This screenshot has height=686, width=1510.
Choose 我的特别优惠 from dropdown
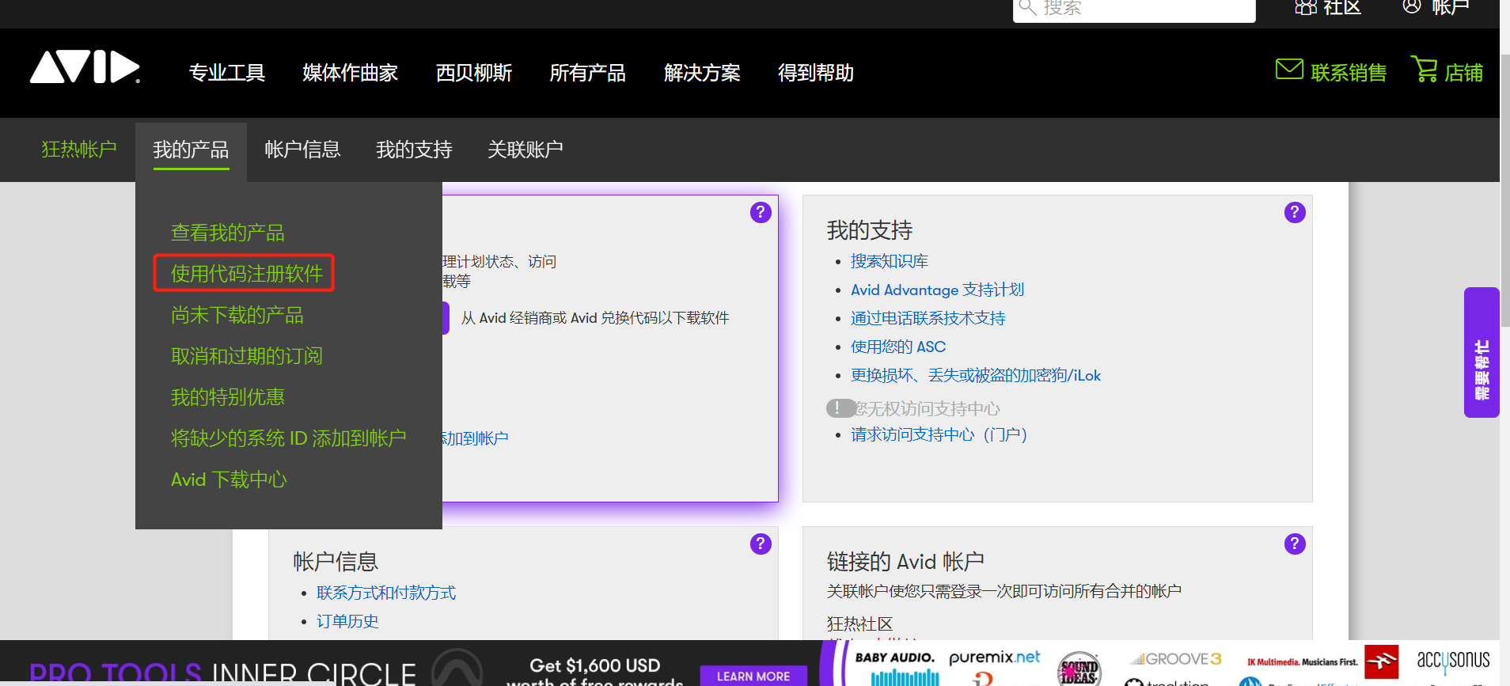point(228,397)
